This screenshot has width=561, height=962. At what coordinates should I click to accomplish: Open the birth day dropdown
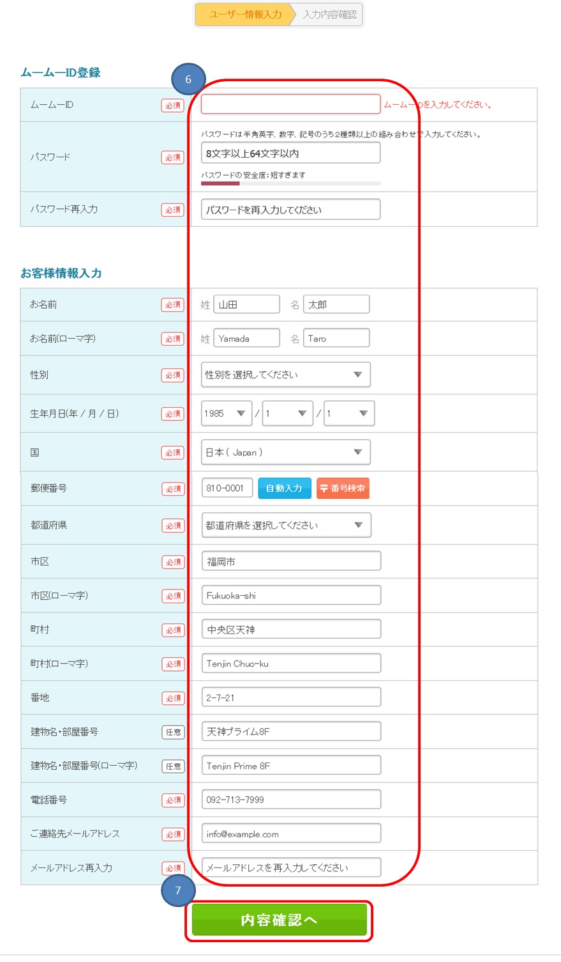tap(348, 414)
